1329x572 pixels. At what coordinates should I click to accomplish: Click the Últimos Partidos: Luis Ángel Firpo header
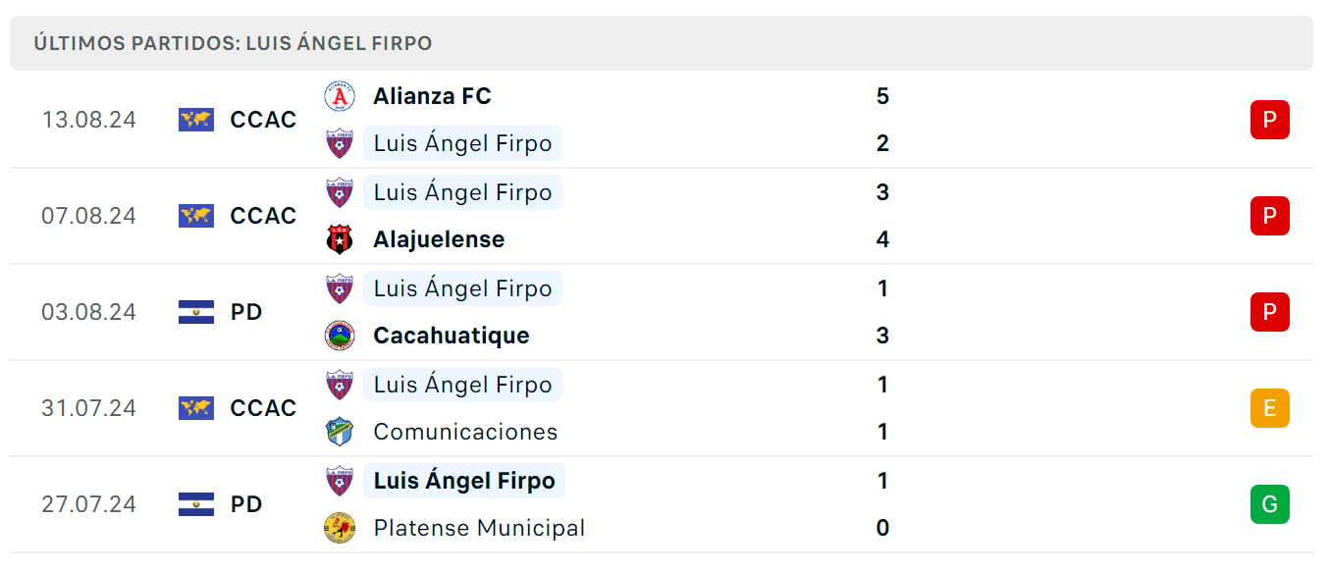(x=233, y=43)
